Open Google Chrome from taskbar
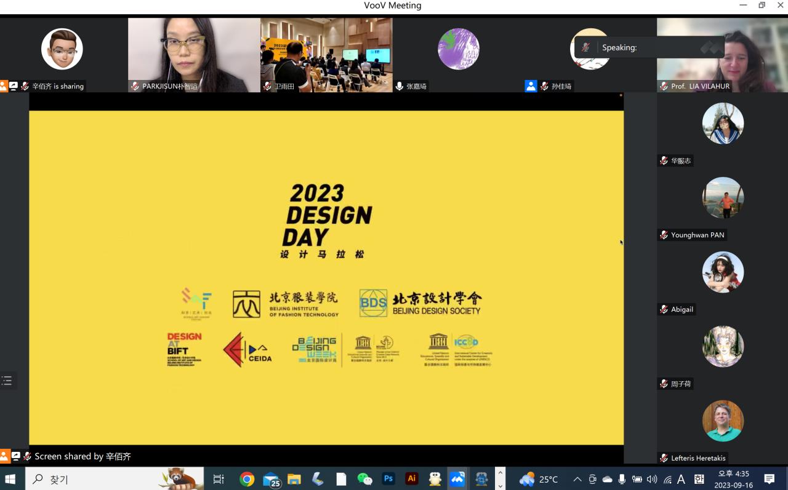788x490 pixels. (247, 479)
